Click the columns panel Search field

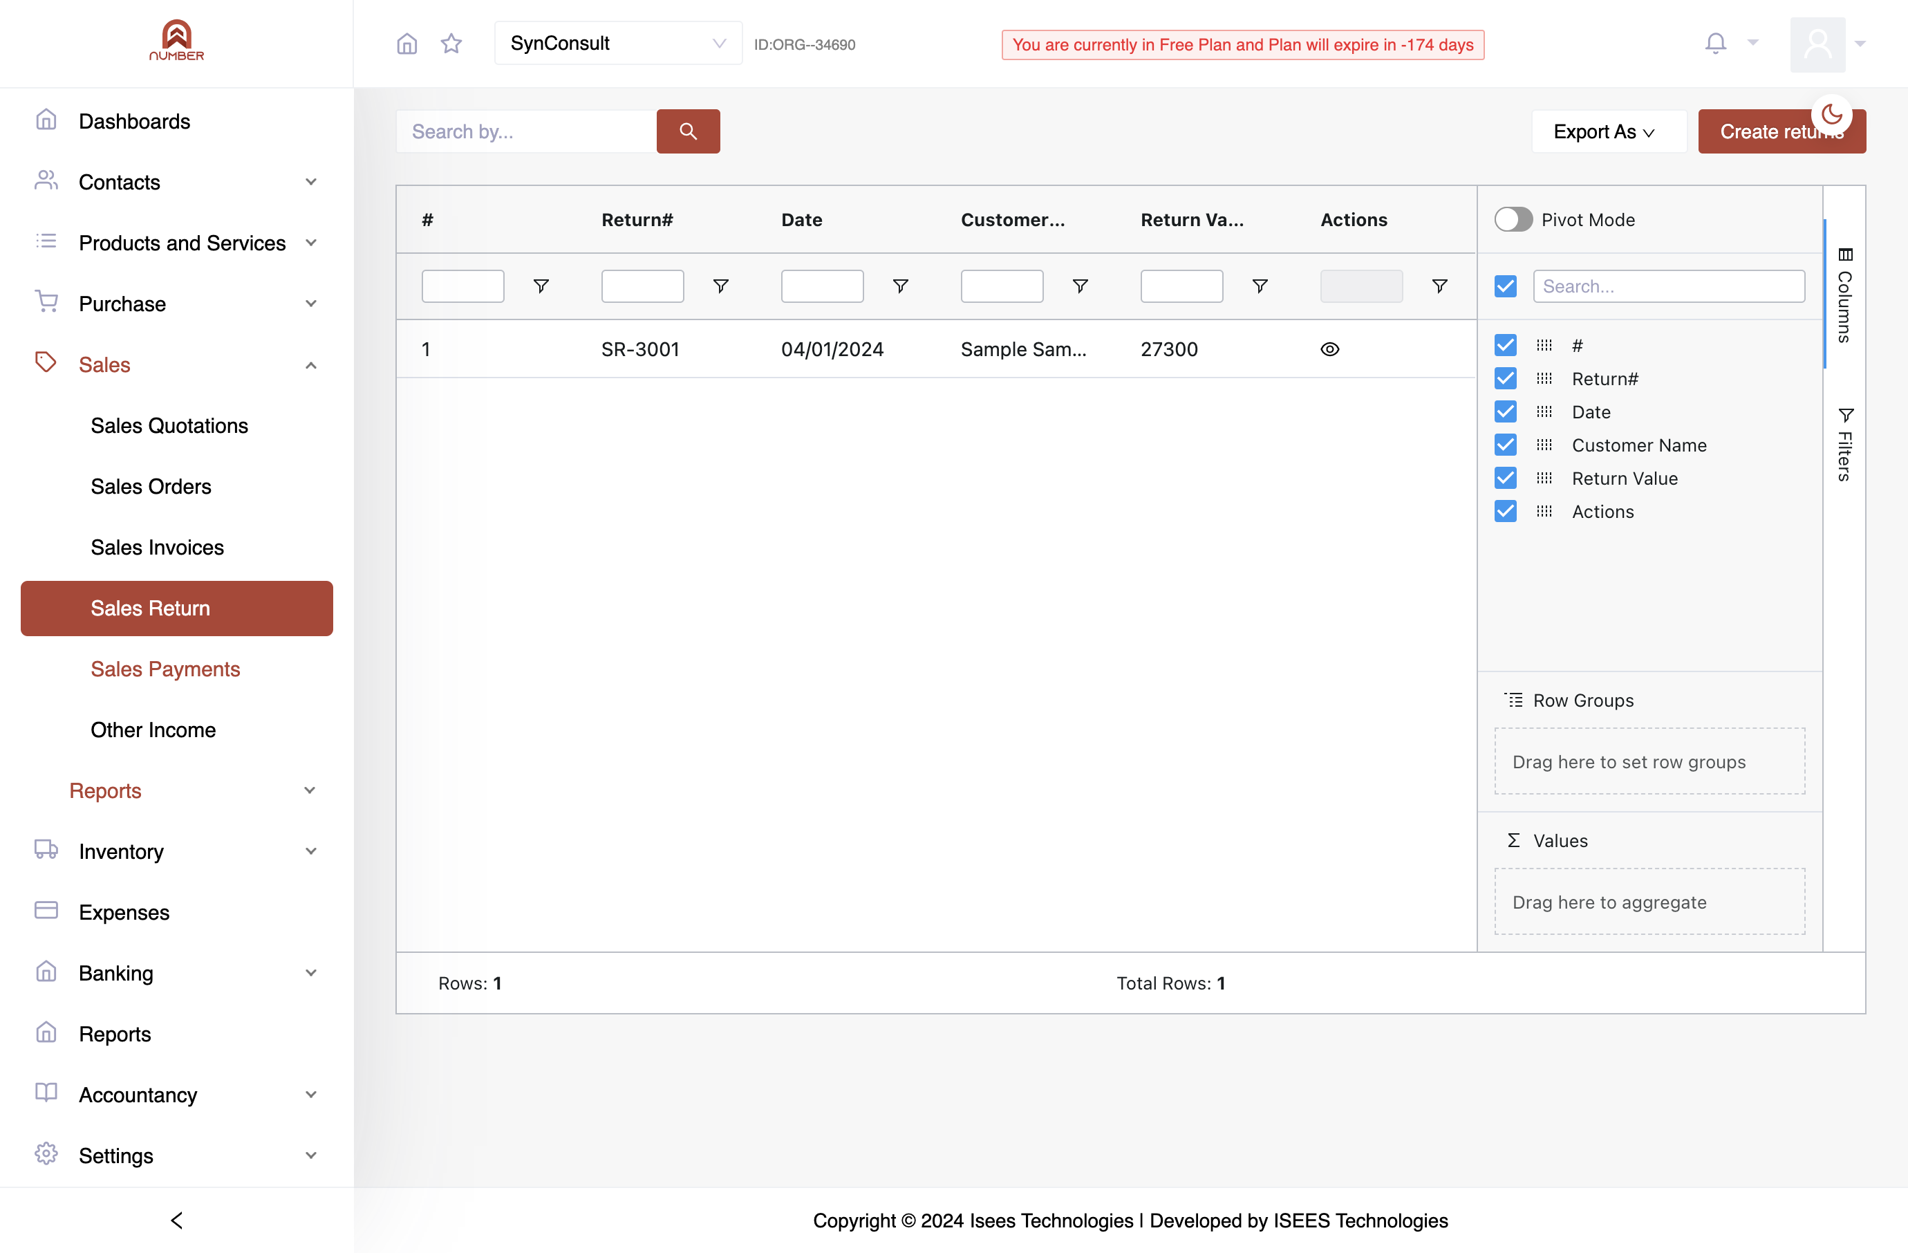[1668, 286]
